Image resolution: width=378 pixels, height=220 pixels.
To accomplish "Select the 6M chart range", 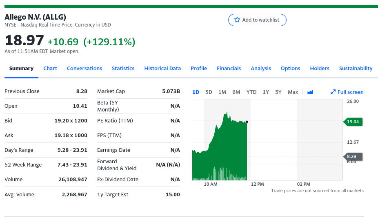I will tap(236, 92).
